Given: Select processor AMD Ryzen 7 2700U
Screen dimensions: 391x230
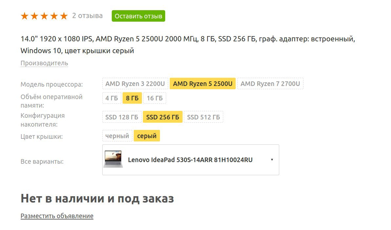Looking at the screenshot, I should [x=270, y=84].
